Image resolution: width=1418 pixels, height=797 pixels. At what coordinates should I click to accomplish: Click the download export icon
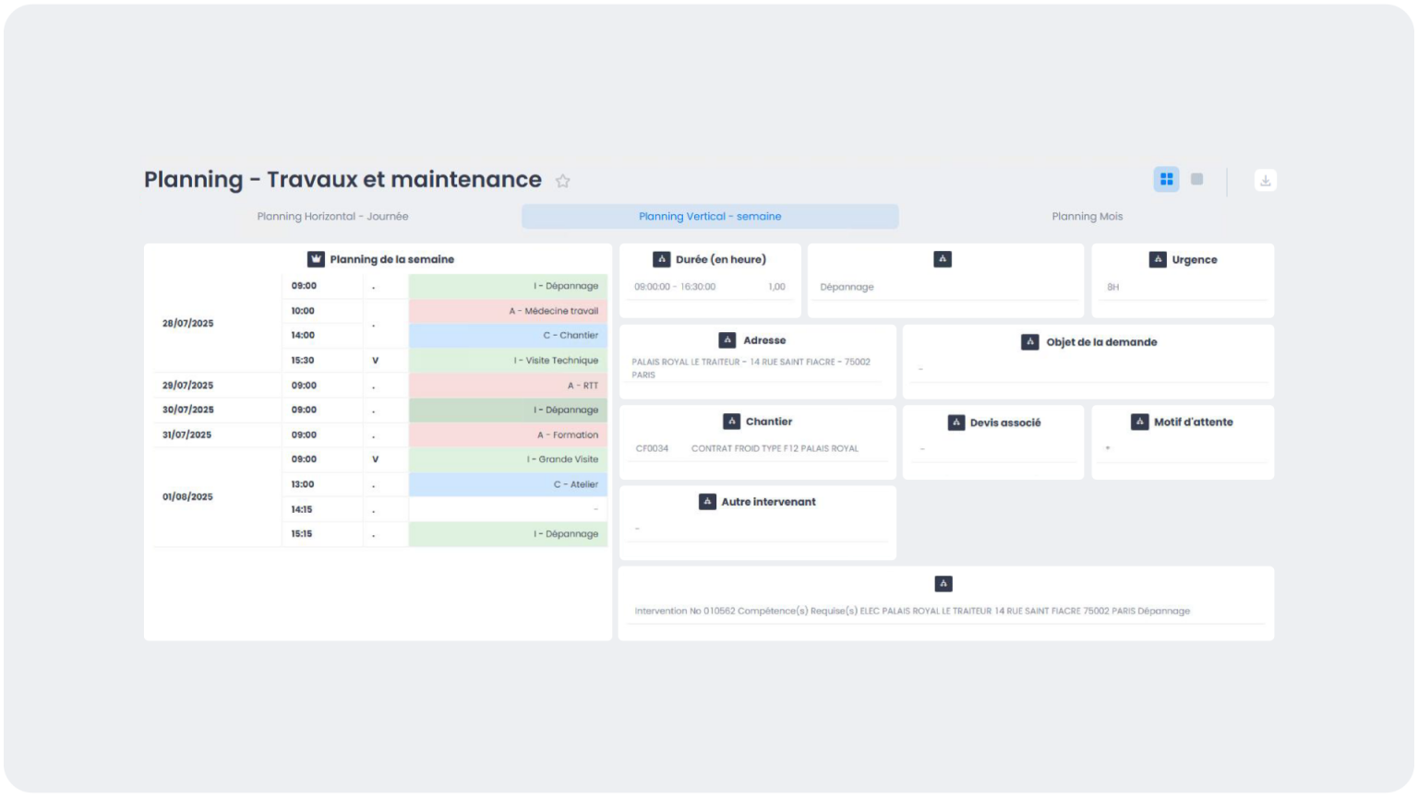pos(1265,180)
